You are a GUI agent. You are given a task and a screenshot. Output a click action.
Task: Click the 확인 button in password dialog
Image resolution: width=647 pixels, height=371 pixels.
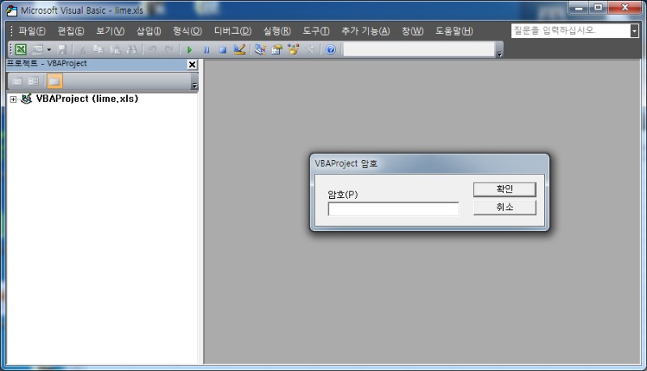tap(505, 189)
